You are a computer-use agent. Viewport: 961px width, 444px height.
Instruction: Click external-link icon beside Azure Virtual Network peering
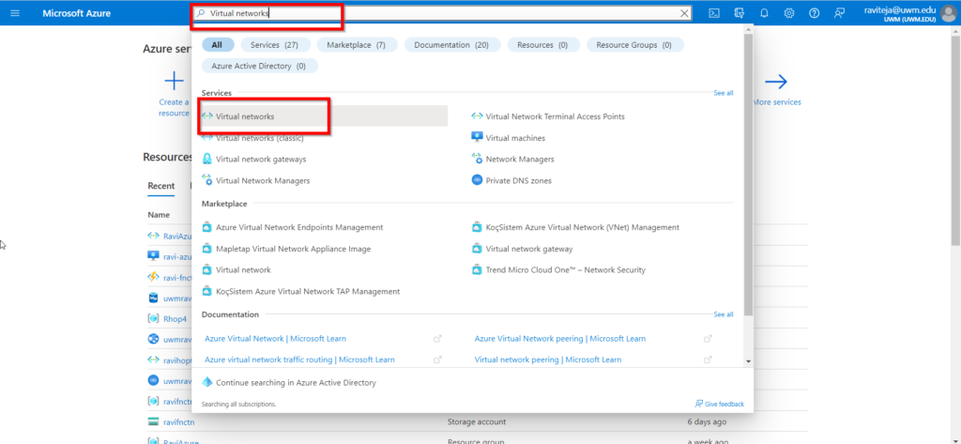708,339
